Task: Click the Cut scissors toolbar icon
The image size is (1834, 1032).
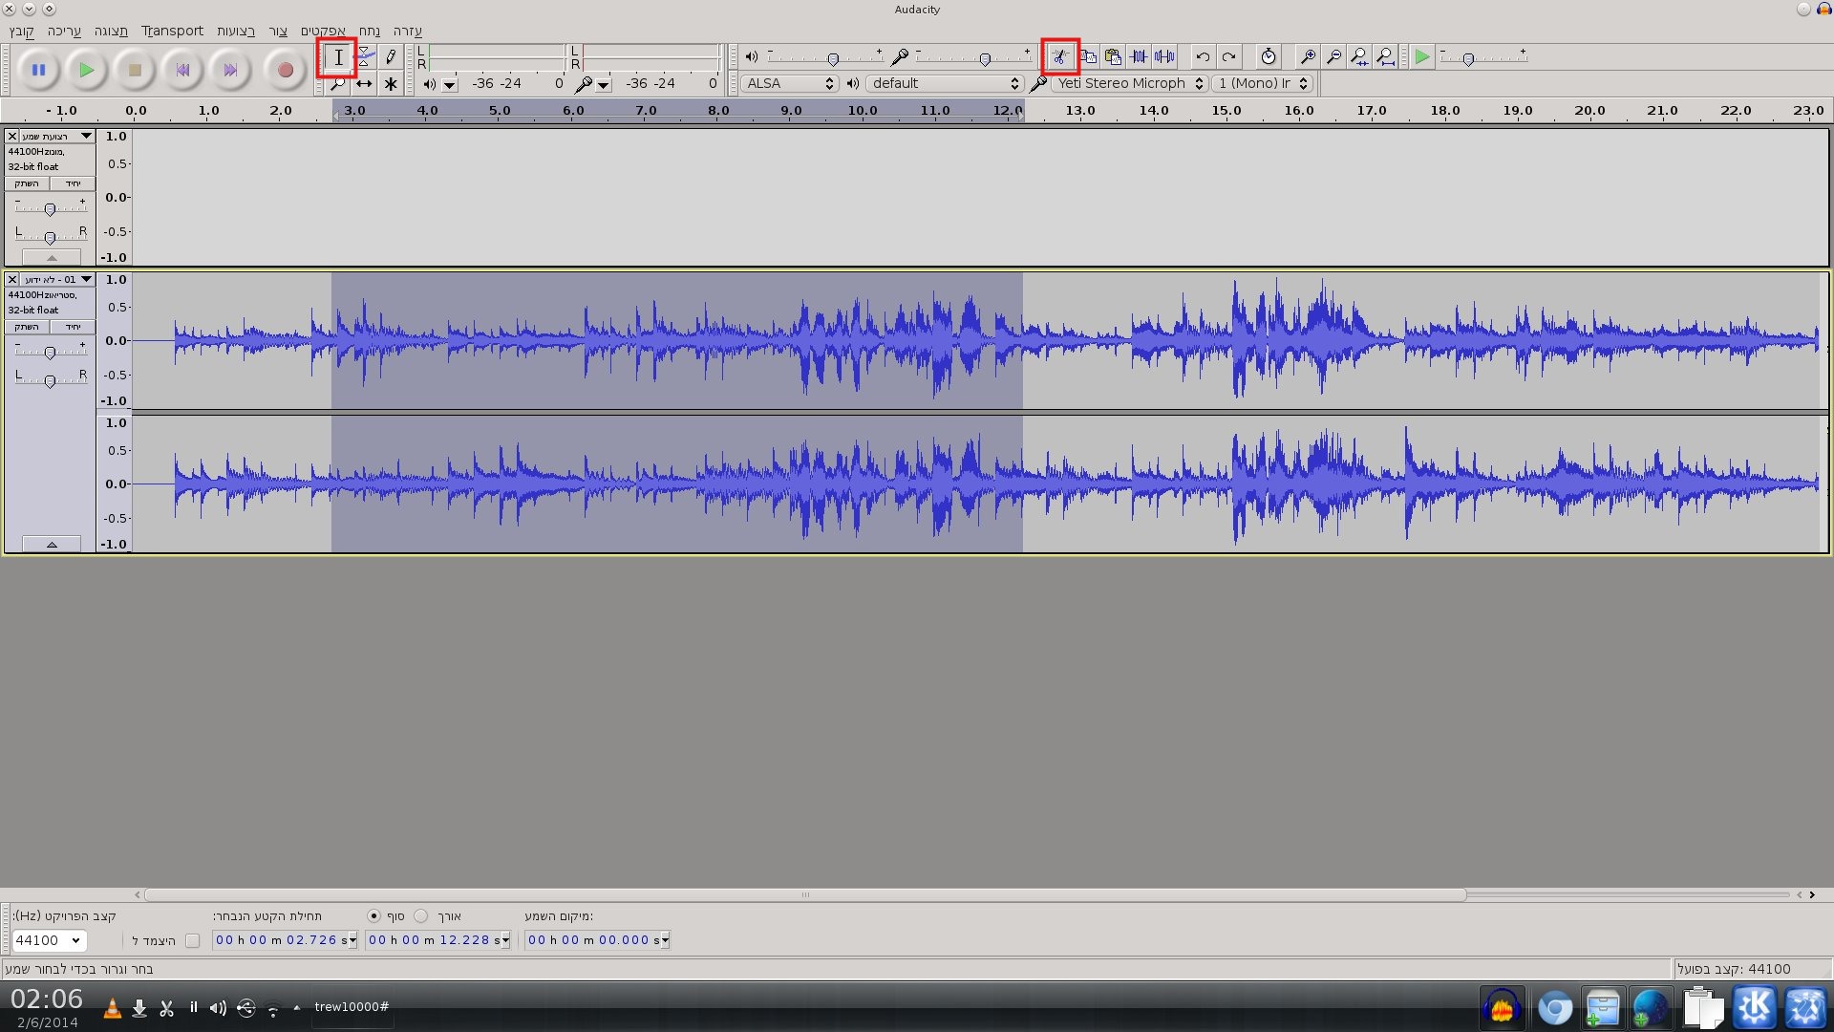Action: (1059, 57)
